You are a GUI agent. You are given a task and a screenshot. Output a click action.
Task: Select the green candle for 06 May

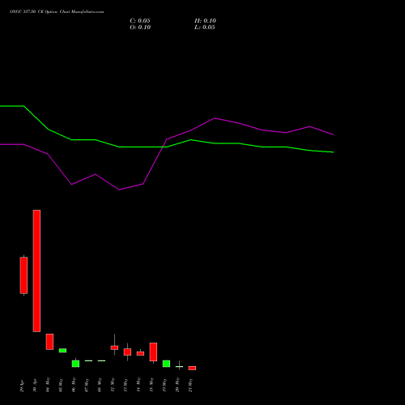(75, 364)
